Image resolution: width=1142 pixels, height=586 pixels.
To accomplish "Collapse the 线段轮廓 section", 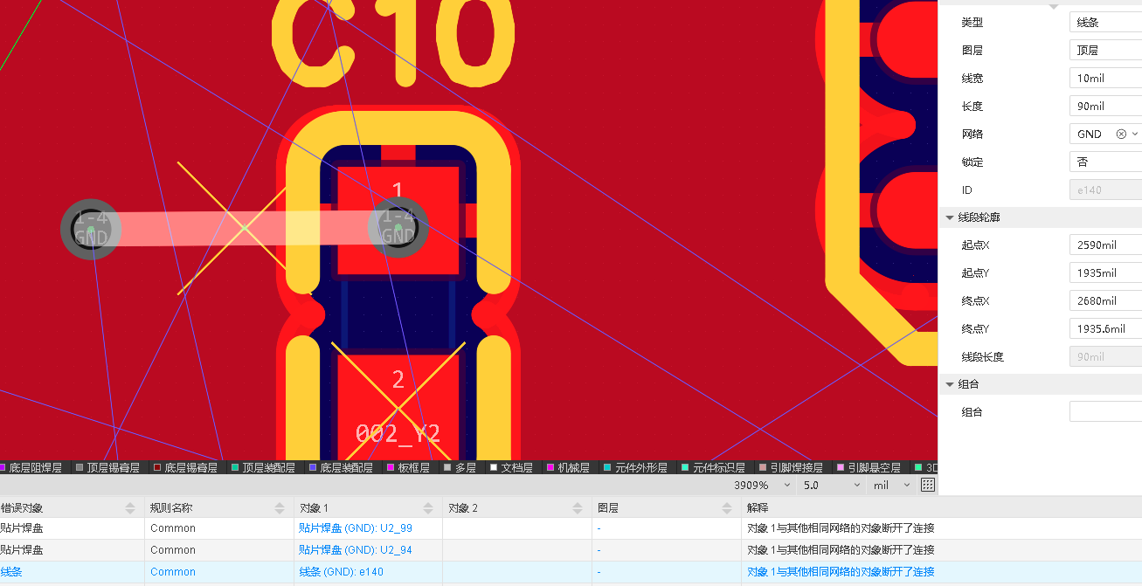I will pyautogui.click(x=950, y=217).
